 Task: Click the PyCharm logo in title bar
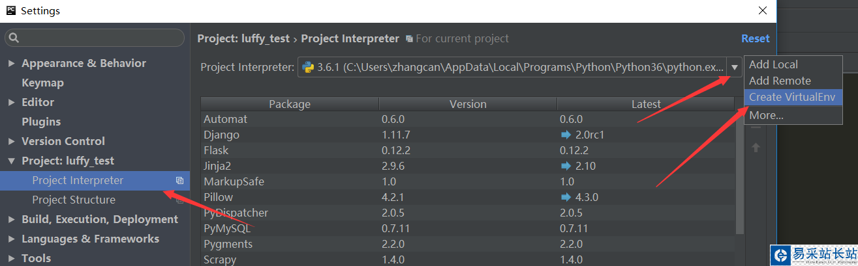[x=10, y=10]
